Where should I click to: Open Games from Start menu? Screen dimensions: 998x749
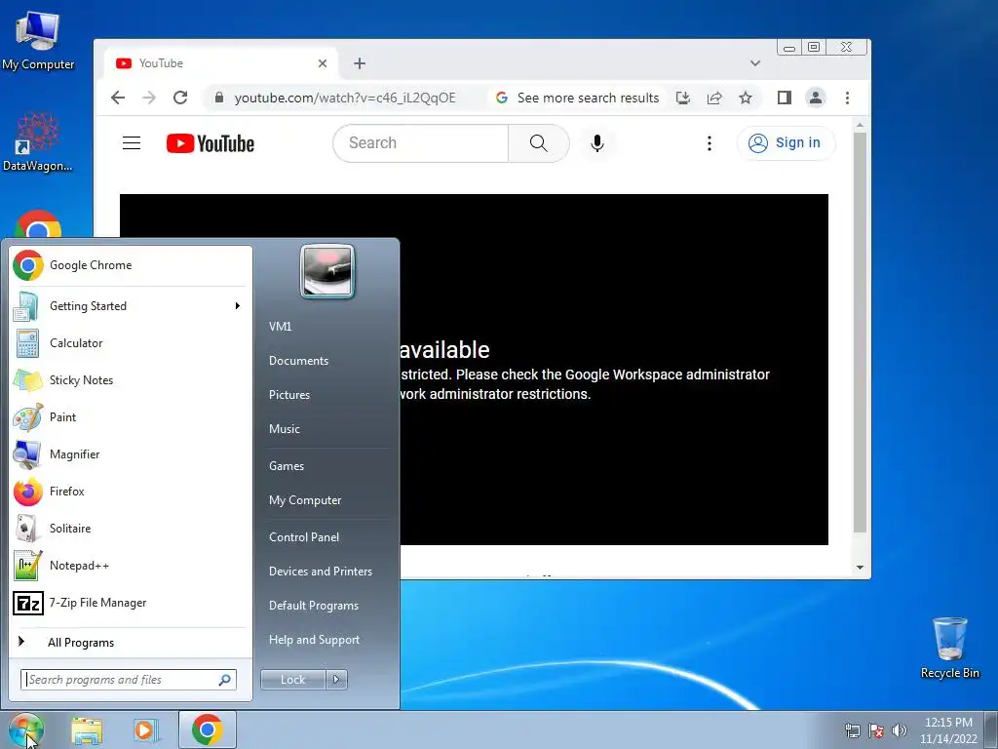[x=287, y=465]
